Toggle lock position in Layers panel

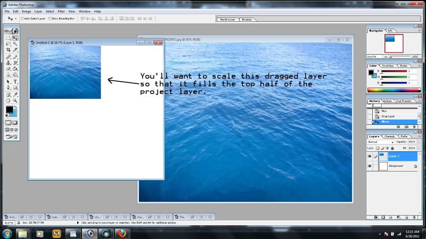tap(388, 148)
